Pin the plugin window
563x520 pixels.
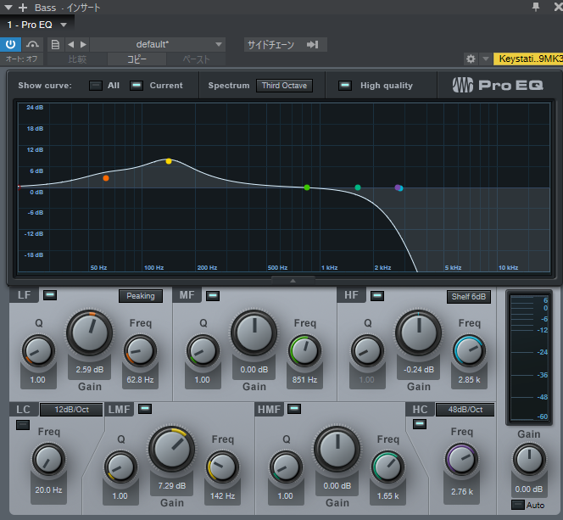point(535,7)
